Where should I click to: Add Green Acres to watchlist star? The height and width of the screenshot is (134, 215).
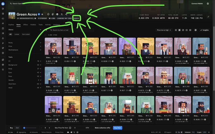coord(42,15)
